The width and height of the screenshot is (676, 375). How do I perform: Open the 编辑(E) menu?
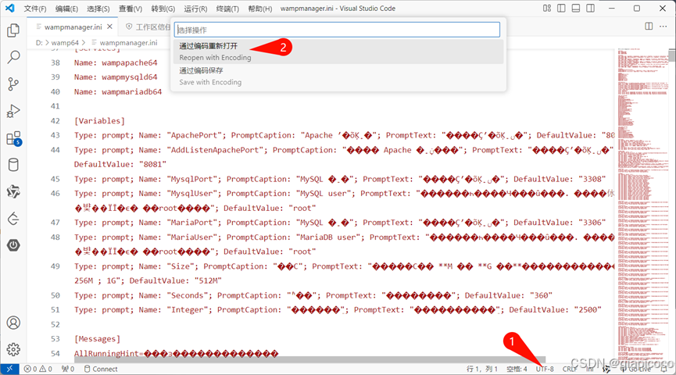67,9
